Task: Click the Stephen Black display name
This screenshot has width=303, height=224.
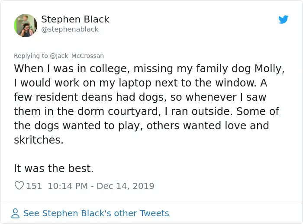Action: click(x=75, y=19)
